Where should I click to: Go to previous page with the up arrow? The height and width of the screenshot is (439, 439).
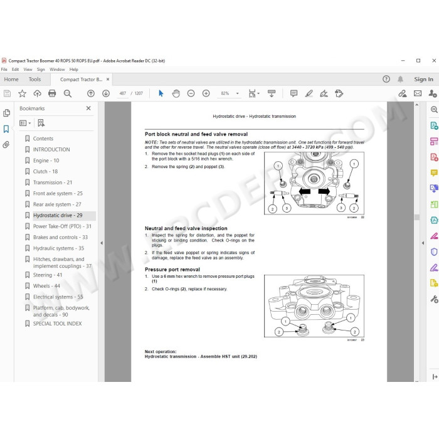click(x=91, y=93)
